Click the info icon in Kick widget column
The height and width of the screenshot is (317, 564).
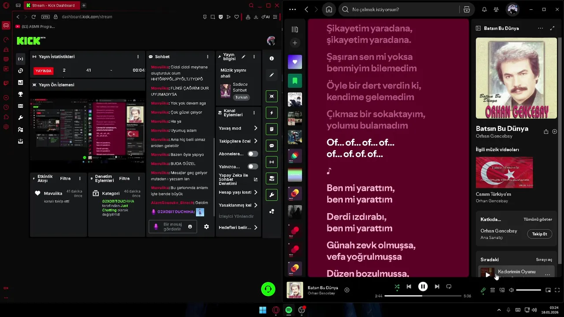(271, 59)
